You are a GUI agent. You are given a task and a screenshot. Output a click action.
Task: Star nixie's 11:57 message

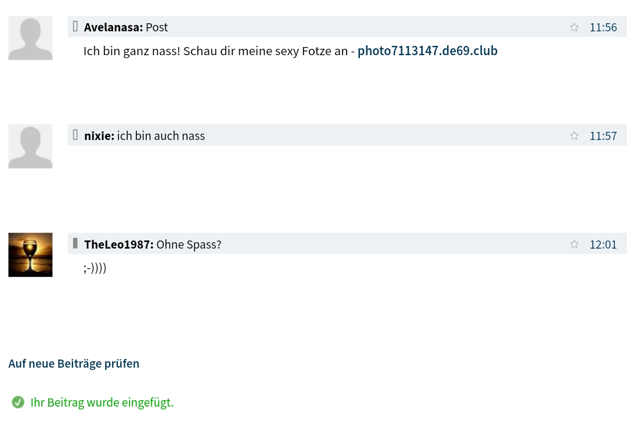574,136
